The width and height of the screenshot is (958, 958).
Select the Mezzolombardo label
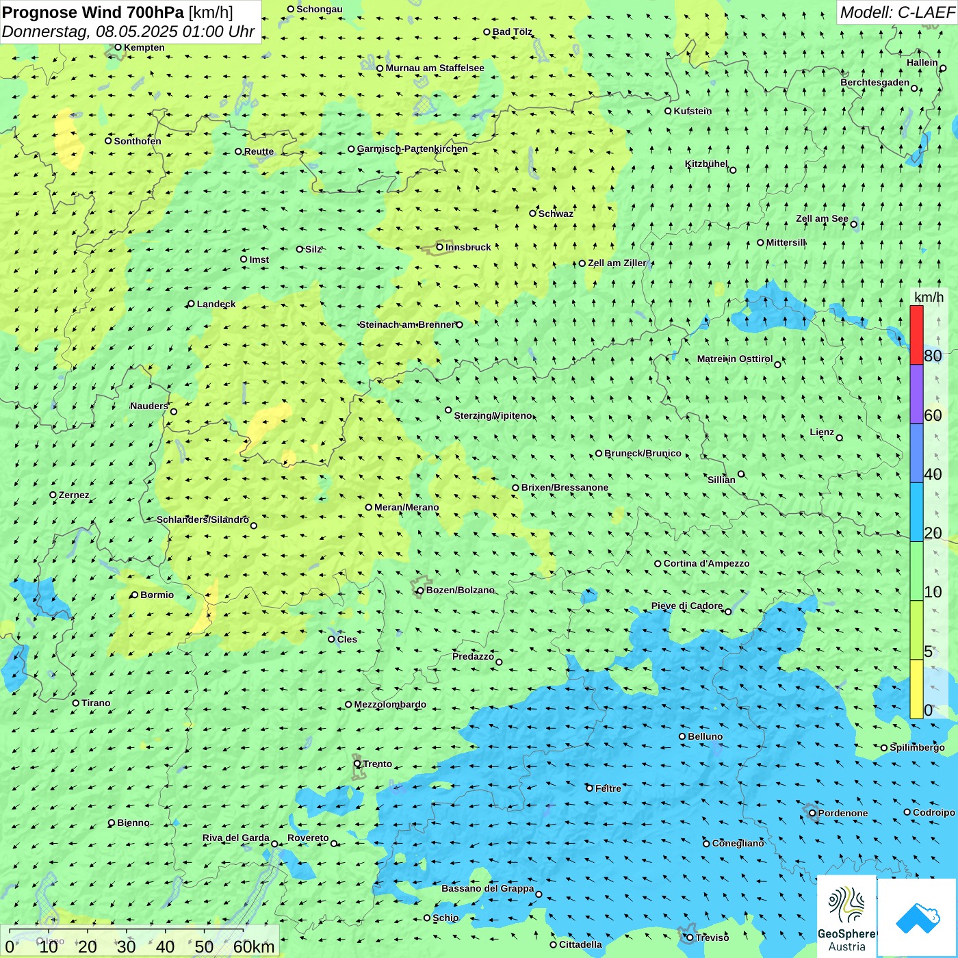390,704
